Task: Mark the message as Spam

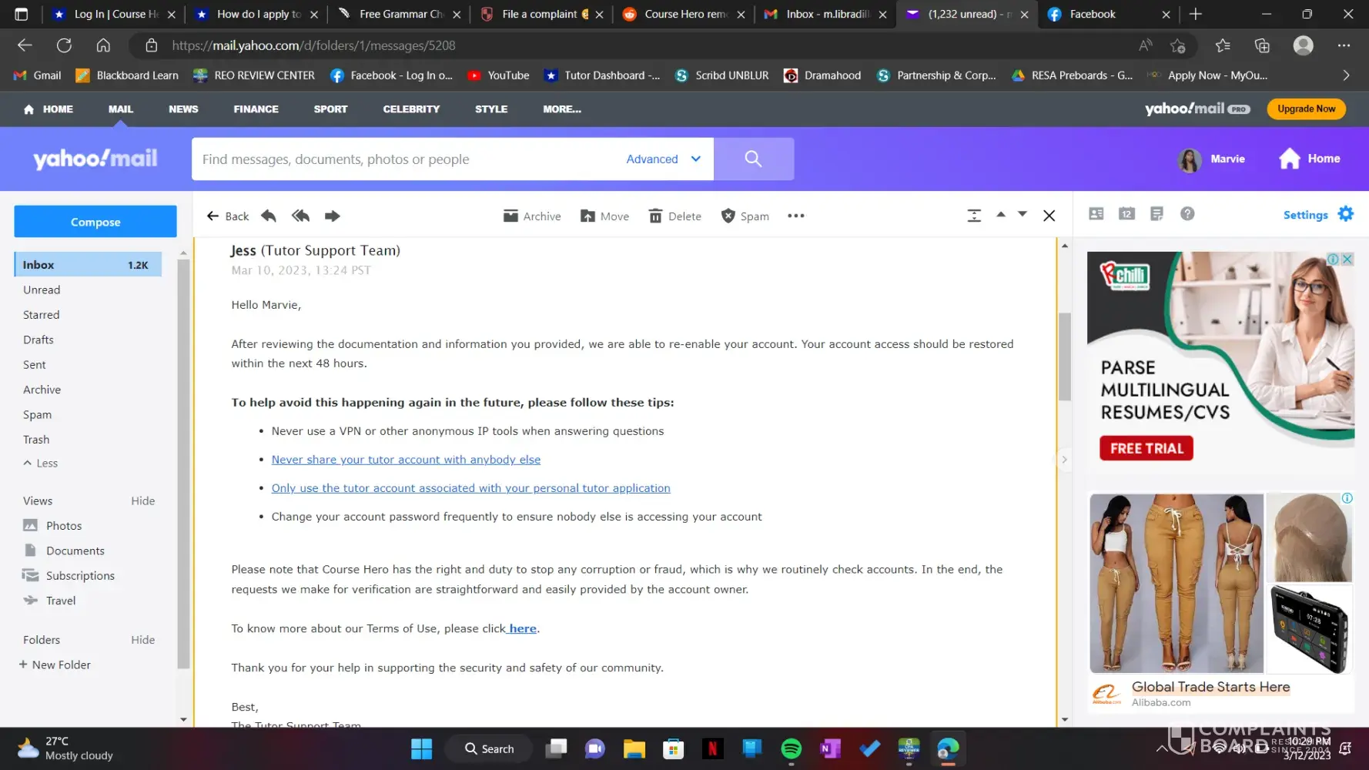Action: click(x=745, y=216)
